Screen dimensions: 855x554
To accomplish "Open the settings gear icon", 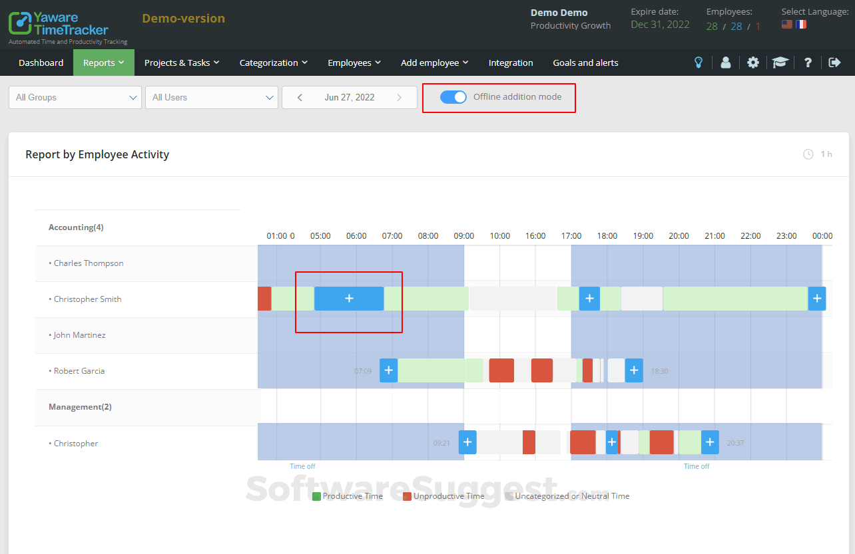I will pyautogui.click(x=752, y=62).
